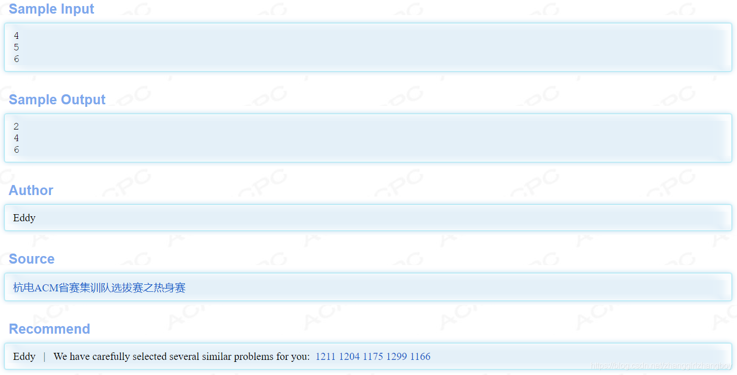Open similar problem 1166 link

tap(420, 357)
